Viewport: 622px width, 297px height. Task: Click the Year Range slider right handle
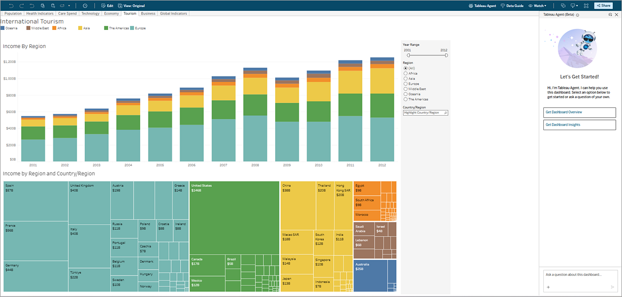tap(446, 55)
